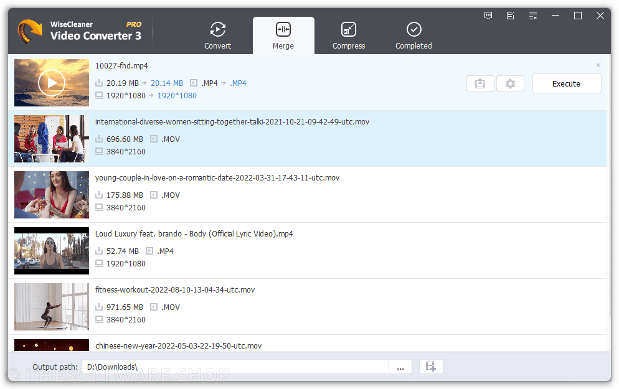619x389 pixels.
Task: Select the international-diverse-women video thumbnail
Action: 52,139
